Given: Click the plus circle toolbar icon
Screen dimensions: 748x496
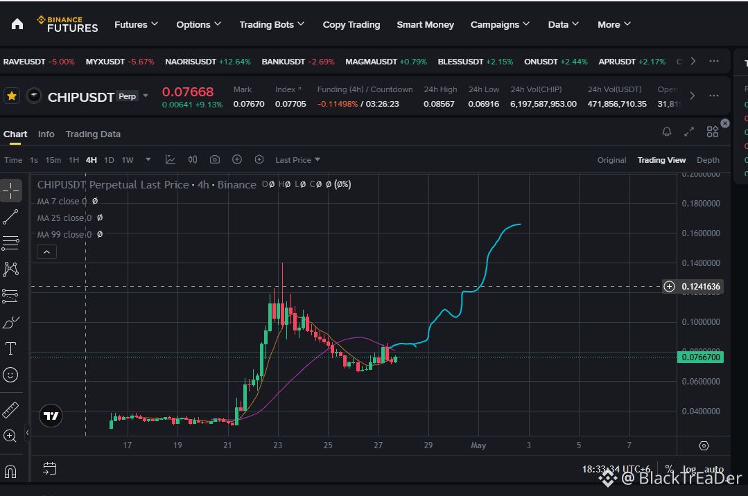Looking at the screenshot, I should pos(237,160).
